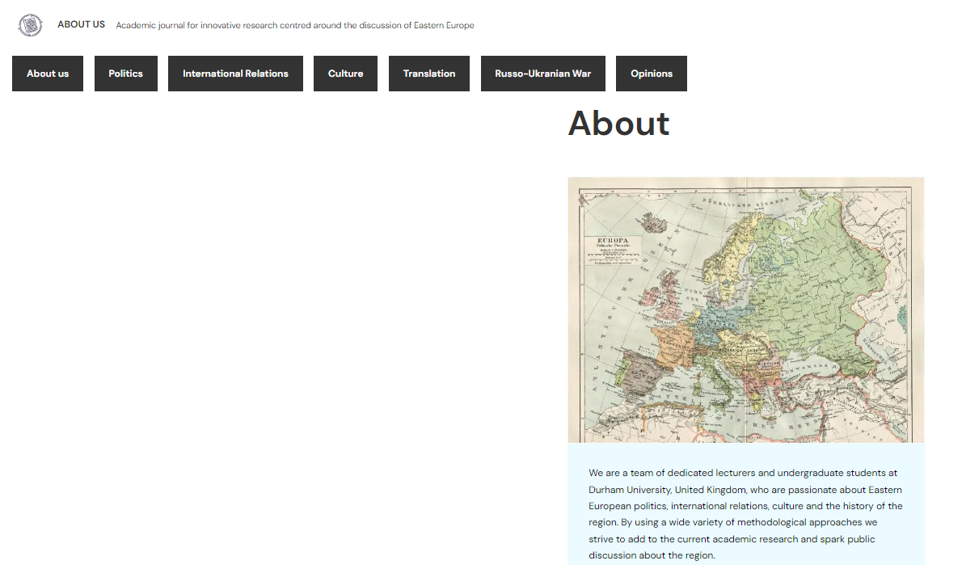The image size is (962, 565).
Task: Open the Opinions menu button
Action: click(x=652, y=74)
